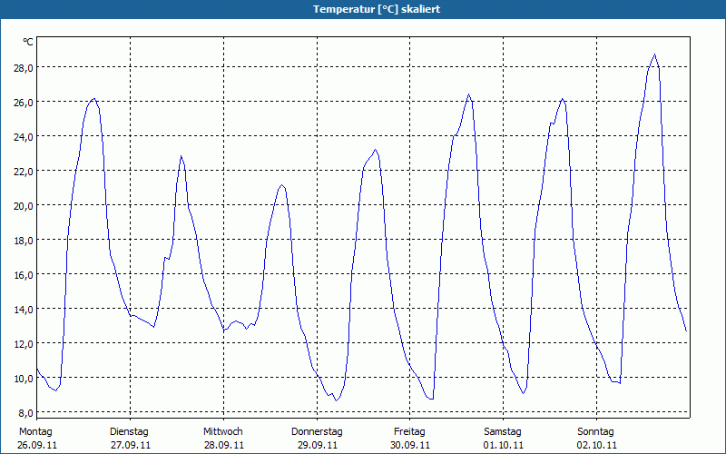Click the 26,0 y-axis label
Viewport: 726px width, 454px height.
click(24, 103)
